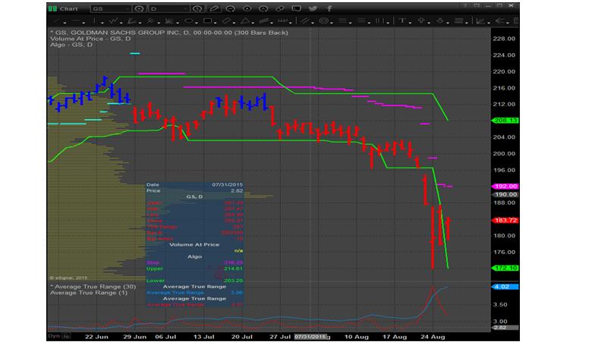Click the magenta 192.00 stop price label
This screenshot has height=342, width=595.
pos(505,187)
